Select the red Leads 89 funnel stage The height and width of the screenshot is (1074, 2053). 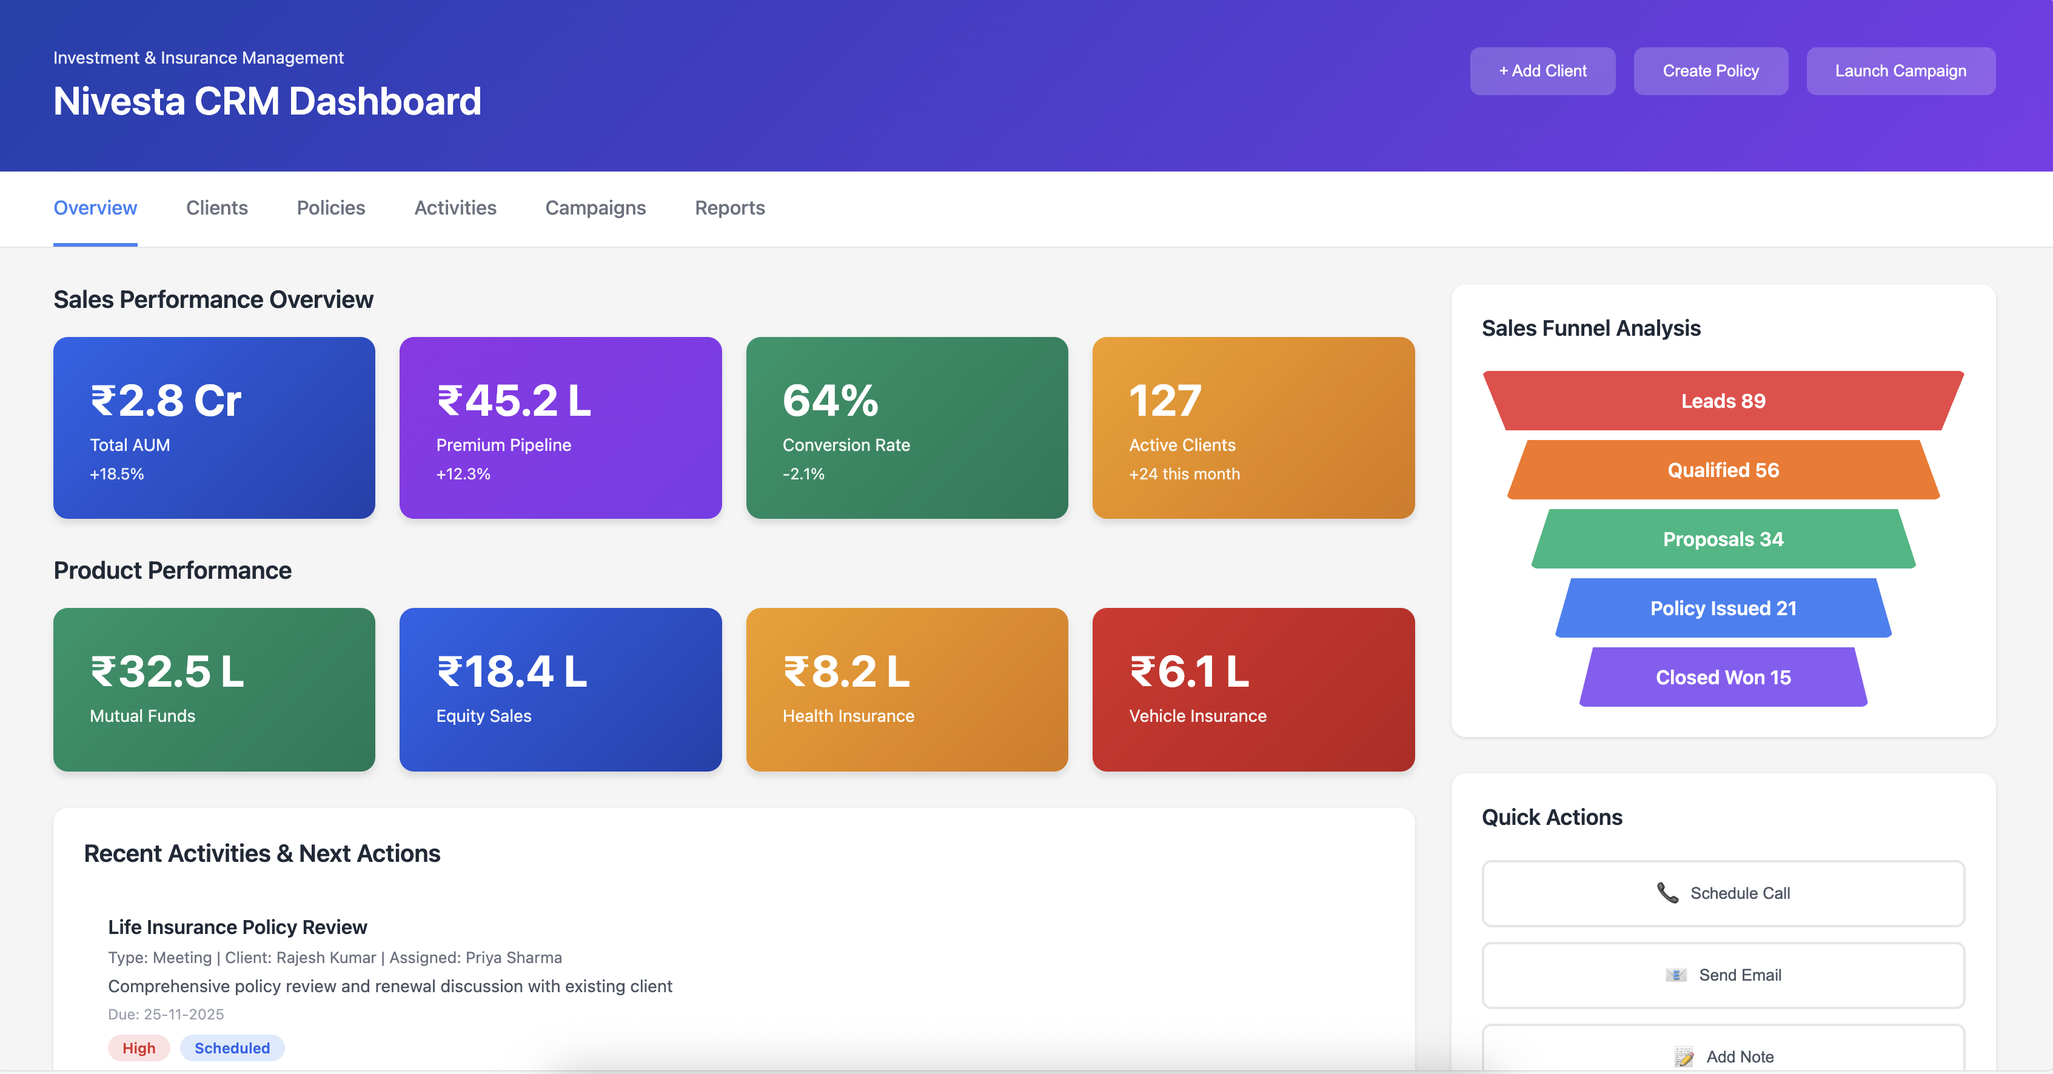pos(1723,401)
